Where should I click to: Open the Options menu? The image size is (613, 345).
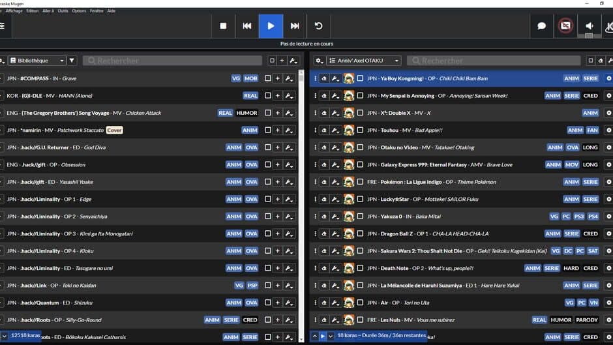click(79, 11)
